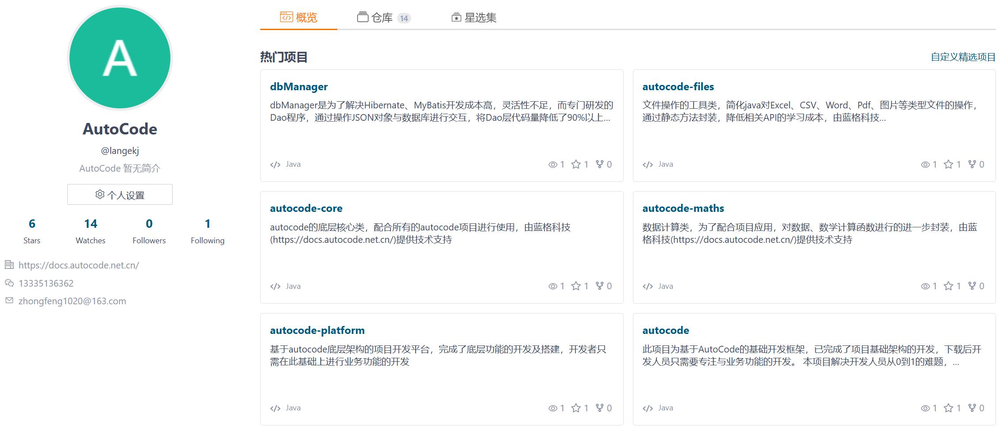This screenshot has height=429, width=1003.
Task: Click the eye icon on autocode-platform card
Action: (x=552, y=408)
